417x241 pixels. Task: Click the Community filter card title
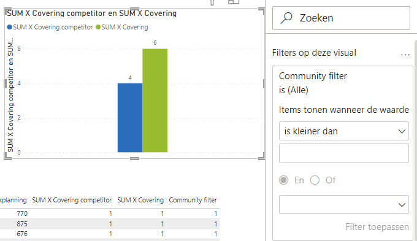[313, 76]
